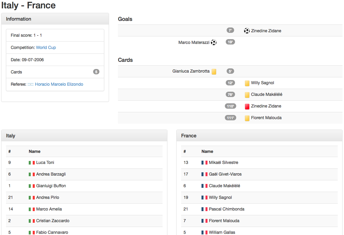Click the soccer ball icon beside Zinedine Zidane

pyautogui.click(x=247, y=31)
